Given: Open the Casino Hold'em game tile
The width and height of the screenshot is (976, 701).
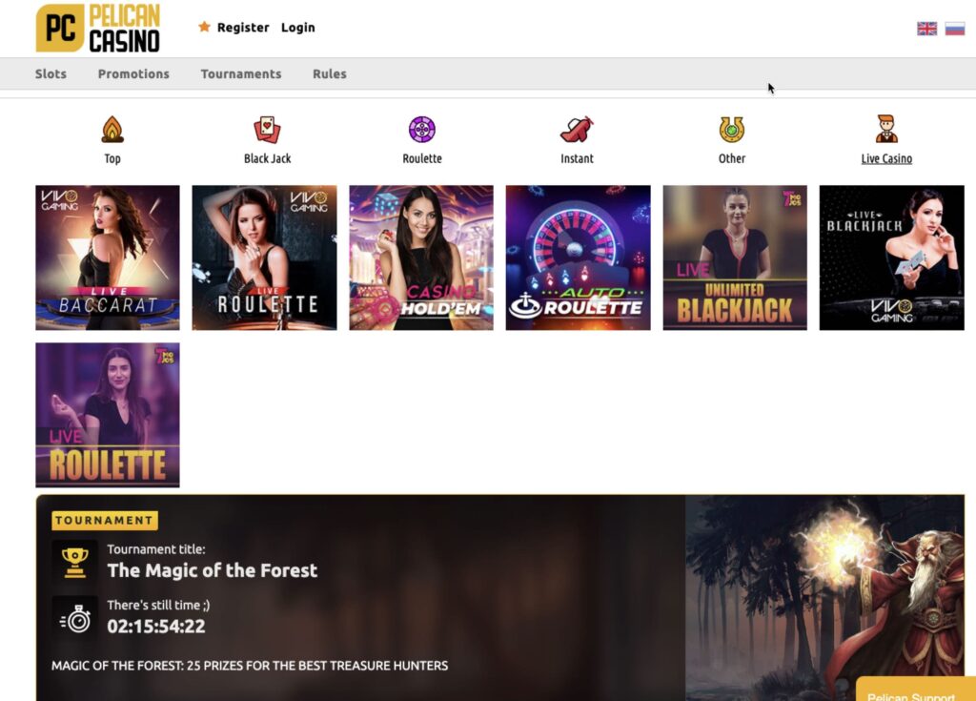Looking at the screenshot, I should pos(421,258).
